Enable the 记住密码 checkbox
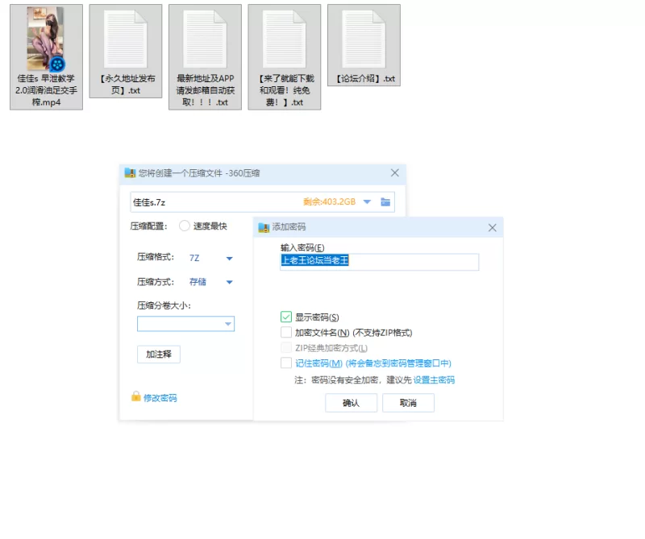This screenshot has height=539, width=645. pyautogui.click(x=286, y=363)
